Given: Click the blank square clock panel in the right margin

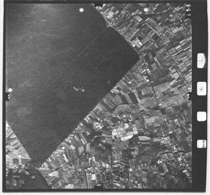Looking at the screenshot, I should tap(201, 116).
